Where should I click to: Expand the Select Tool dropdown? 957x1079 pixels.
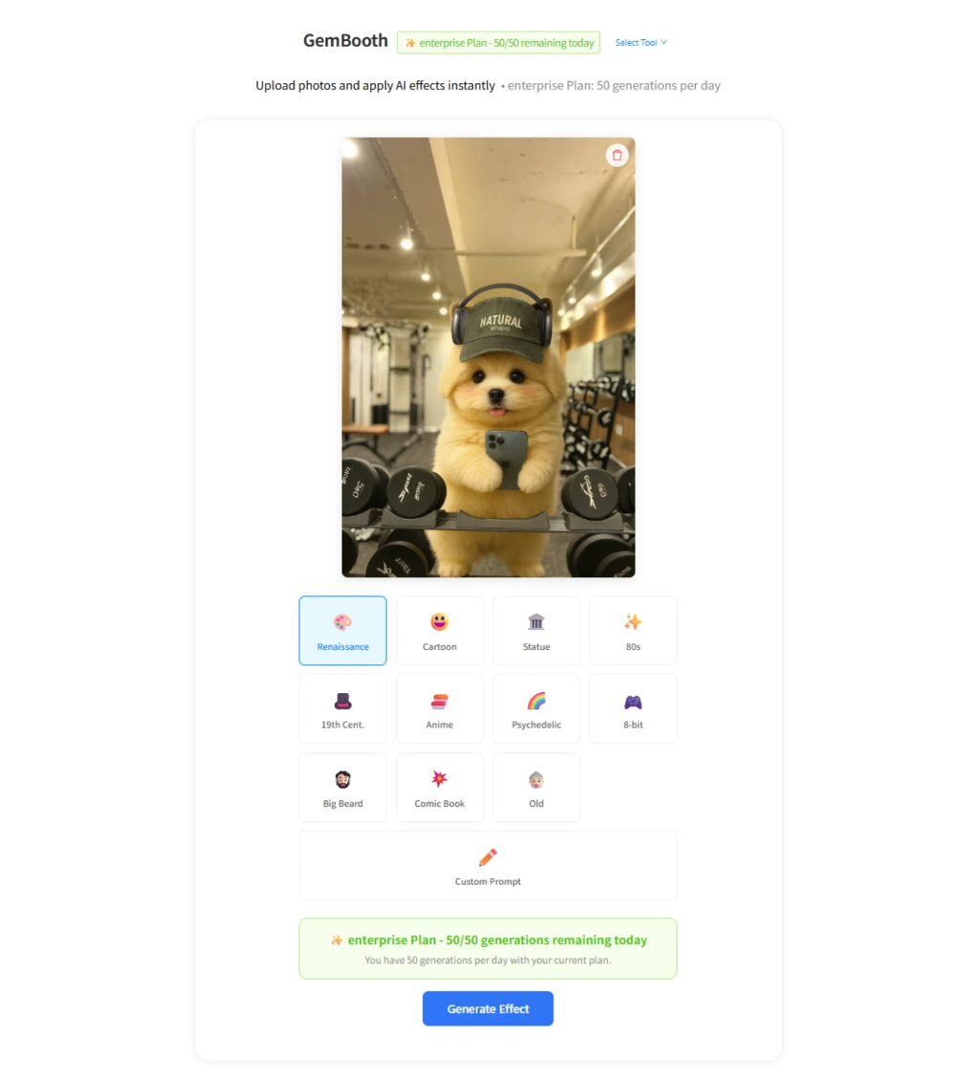640,43
